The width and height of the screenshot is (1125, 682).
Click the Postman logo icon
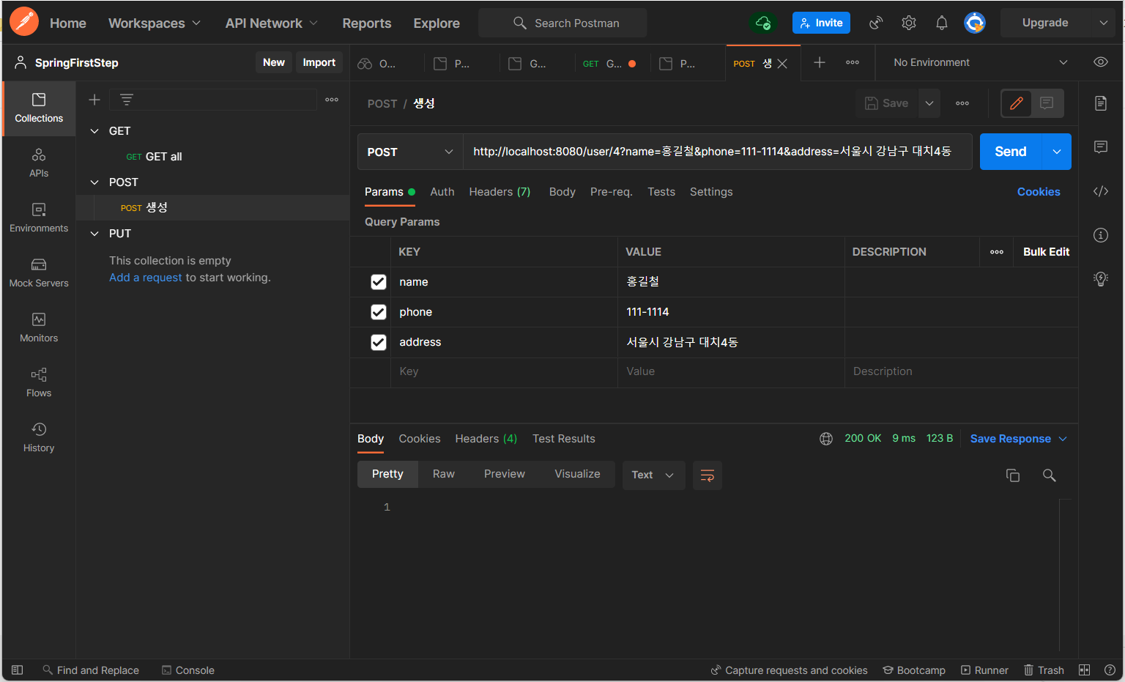tap(24, 22)
